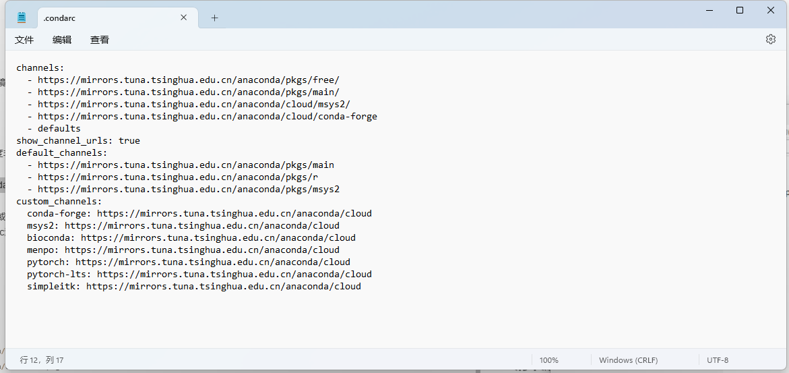Maximize the Notepad window
Screen dimensions: 789x373
pyautogui.click(x=740, y=10)
